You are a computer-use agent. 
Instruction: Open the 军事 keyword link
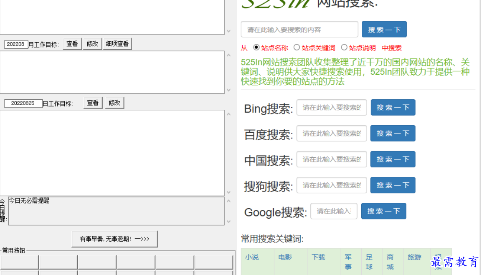point(348,262)
